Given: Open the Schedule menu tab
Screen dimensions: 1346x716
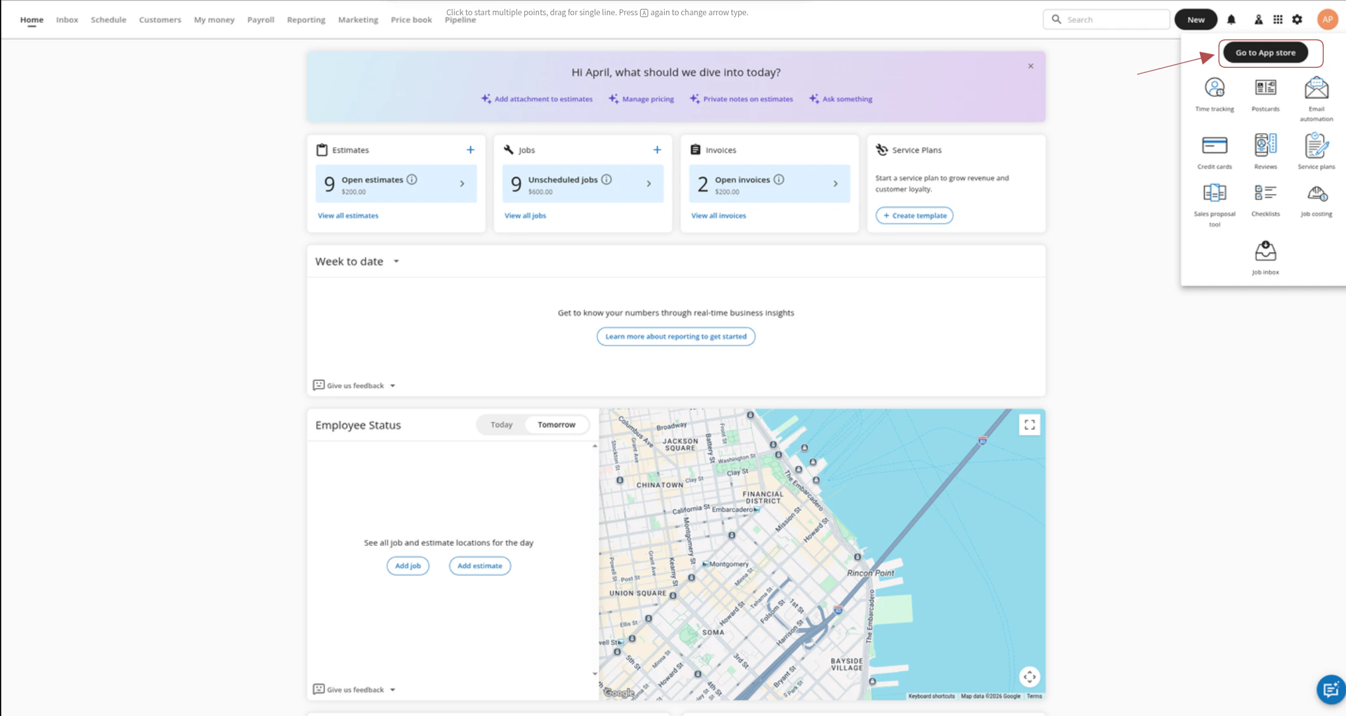Looking at the screenshot, I should pyautogui.click(x=108, y=20).
